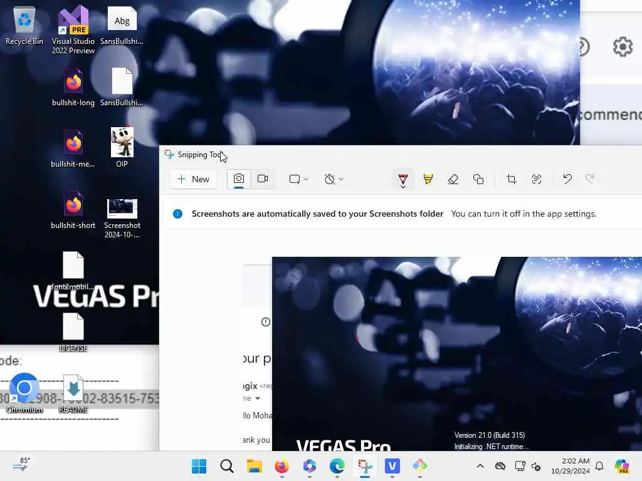The height and width of the screenshot is (481, 642).
Task: Open the Windows Start menu
Action: click(x=199, y=466)
